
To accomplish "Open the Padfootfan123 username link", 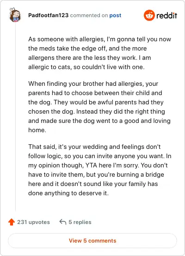I will 49,15.
